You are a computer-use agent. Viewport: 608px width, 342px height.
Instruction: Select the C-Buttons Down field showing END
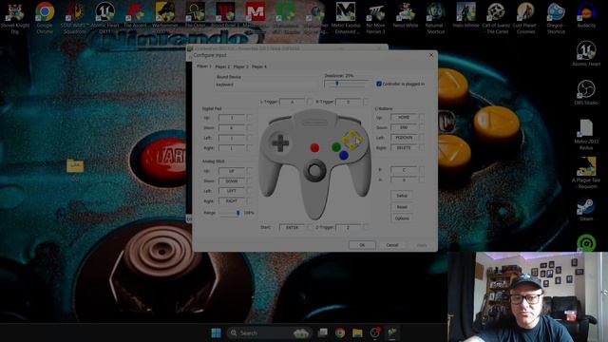tap(404, 127)
